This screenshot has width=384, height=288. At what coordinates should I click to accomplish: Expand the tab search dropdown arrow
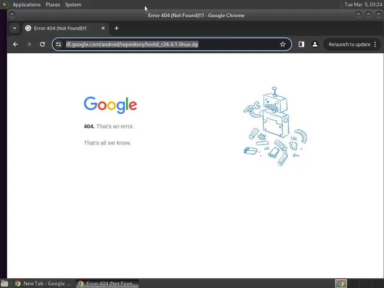15,28
